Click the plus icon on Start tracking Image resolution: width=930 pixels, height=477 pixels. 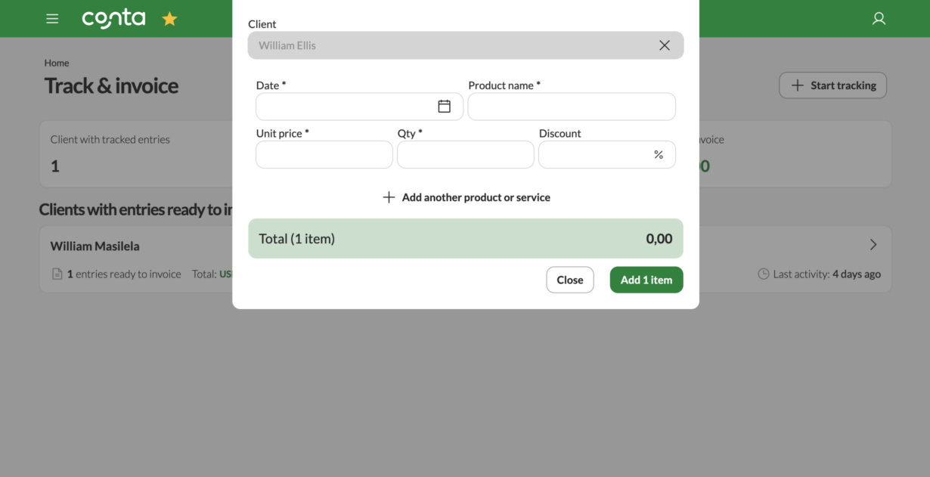(x=797, y=85)
